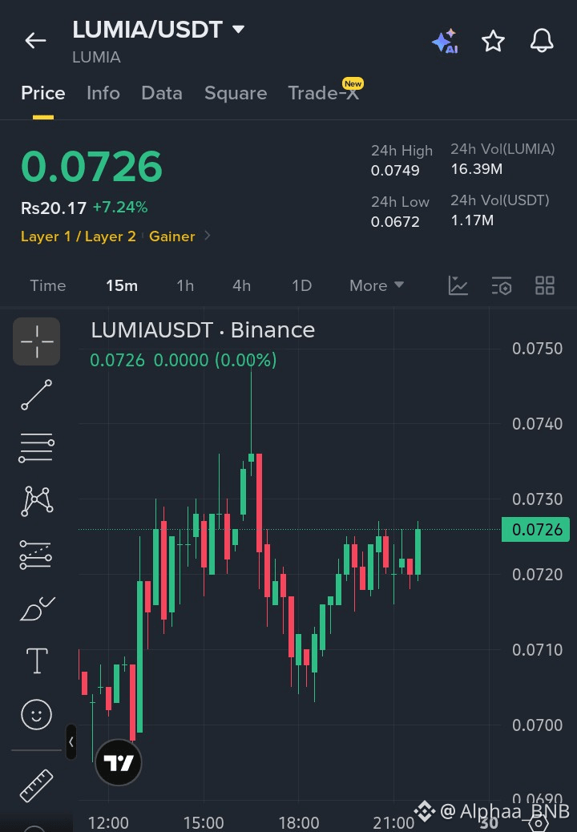The height and width of the screenshot is (832, 577).
Task: Click the 18:00 time axis label
Action: [299, 822]
